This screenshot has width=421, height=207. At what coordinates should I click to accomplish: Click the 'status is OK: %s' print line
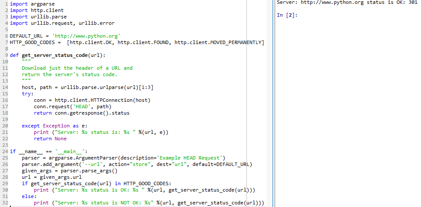[x=145, y=190]
